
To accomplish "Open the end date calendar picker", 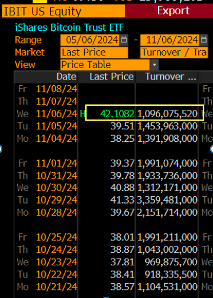I will pos(204,40).
